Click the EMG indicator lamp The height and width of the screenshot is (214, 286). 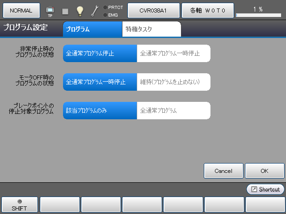click(105, 15)
